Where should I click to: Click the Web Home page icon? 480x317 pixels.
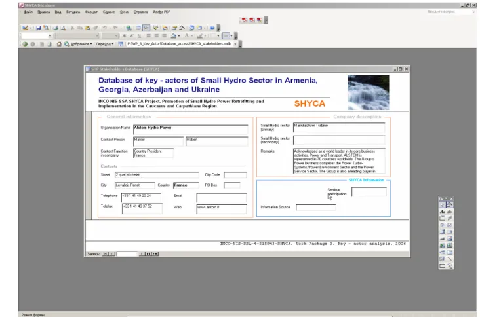[59, 44]
